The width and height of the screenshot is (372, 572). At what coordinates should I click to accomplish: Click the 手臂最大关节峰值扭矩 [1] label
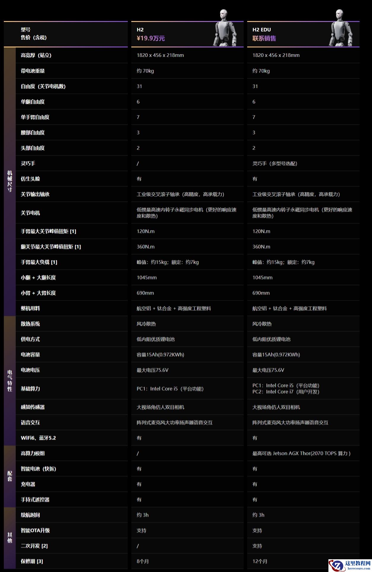49,231
